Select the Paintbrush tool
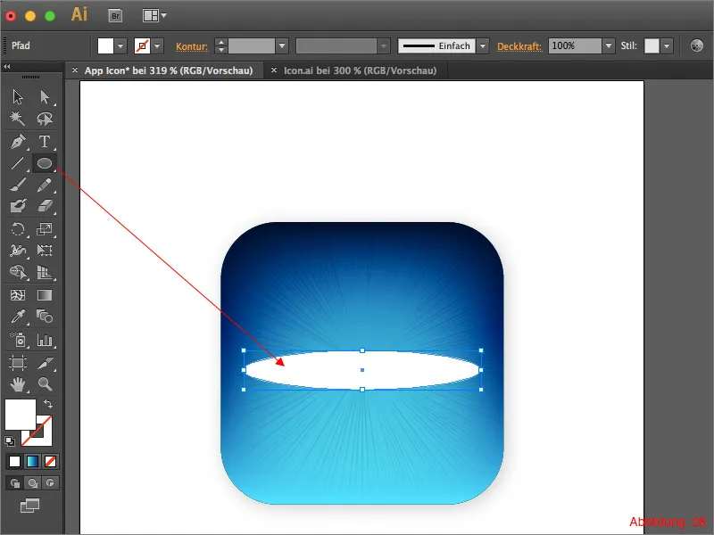 18,185
